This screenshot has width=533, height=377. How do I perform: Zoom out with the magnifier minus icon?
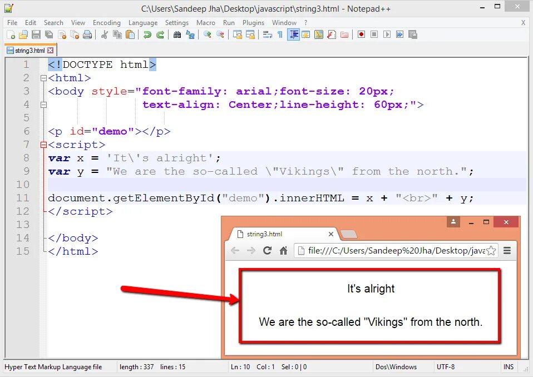pos(220,34)
